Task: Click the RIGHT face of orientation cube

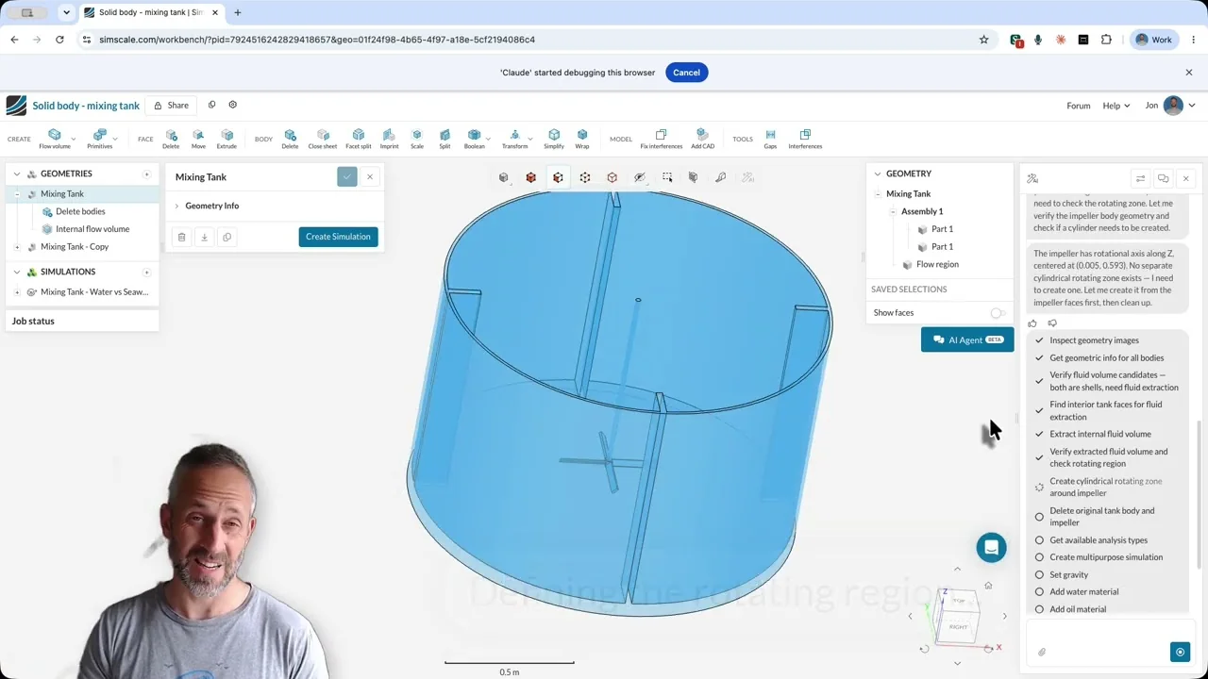Action: (958, 626)
